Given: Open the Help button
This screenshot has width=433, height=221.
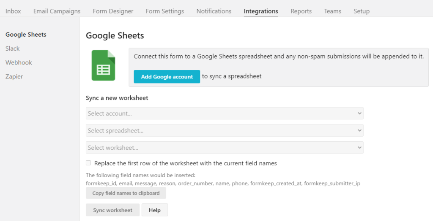Looking at the screenshot, I should 155,210.
